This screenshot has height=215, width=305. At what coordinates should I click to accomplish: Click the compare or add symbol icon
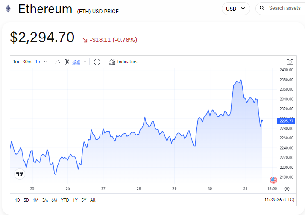(x=97, y=62)
